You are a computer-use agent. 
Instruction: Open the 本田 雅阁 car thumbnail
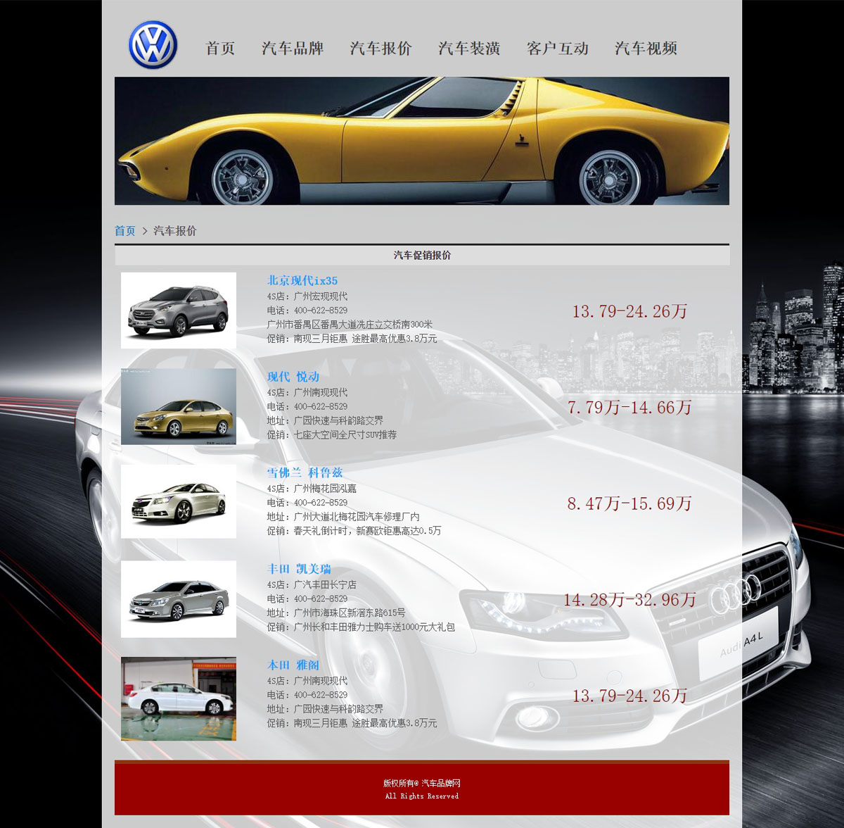click(x=179, y=698)
